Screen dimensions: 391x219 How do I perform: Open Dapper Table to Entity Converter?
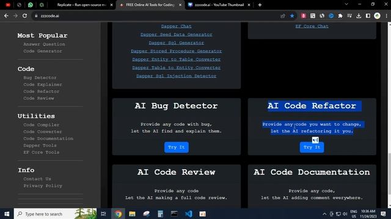click(x=177, y=68)
